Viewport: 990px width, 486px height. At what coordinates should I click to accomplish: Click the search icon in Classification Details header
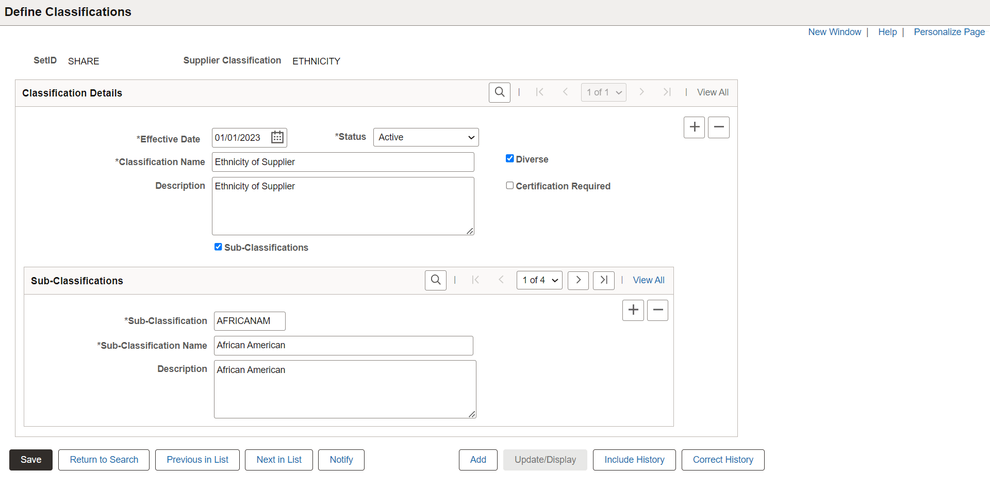coord(499,92)
